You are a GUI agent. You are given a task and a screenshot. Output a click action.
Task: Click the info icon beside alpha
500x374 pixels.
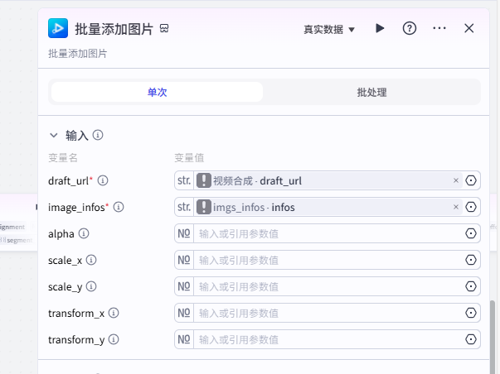click(84, 233)
